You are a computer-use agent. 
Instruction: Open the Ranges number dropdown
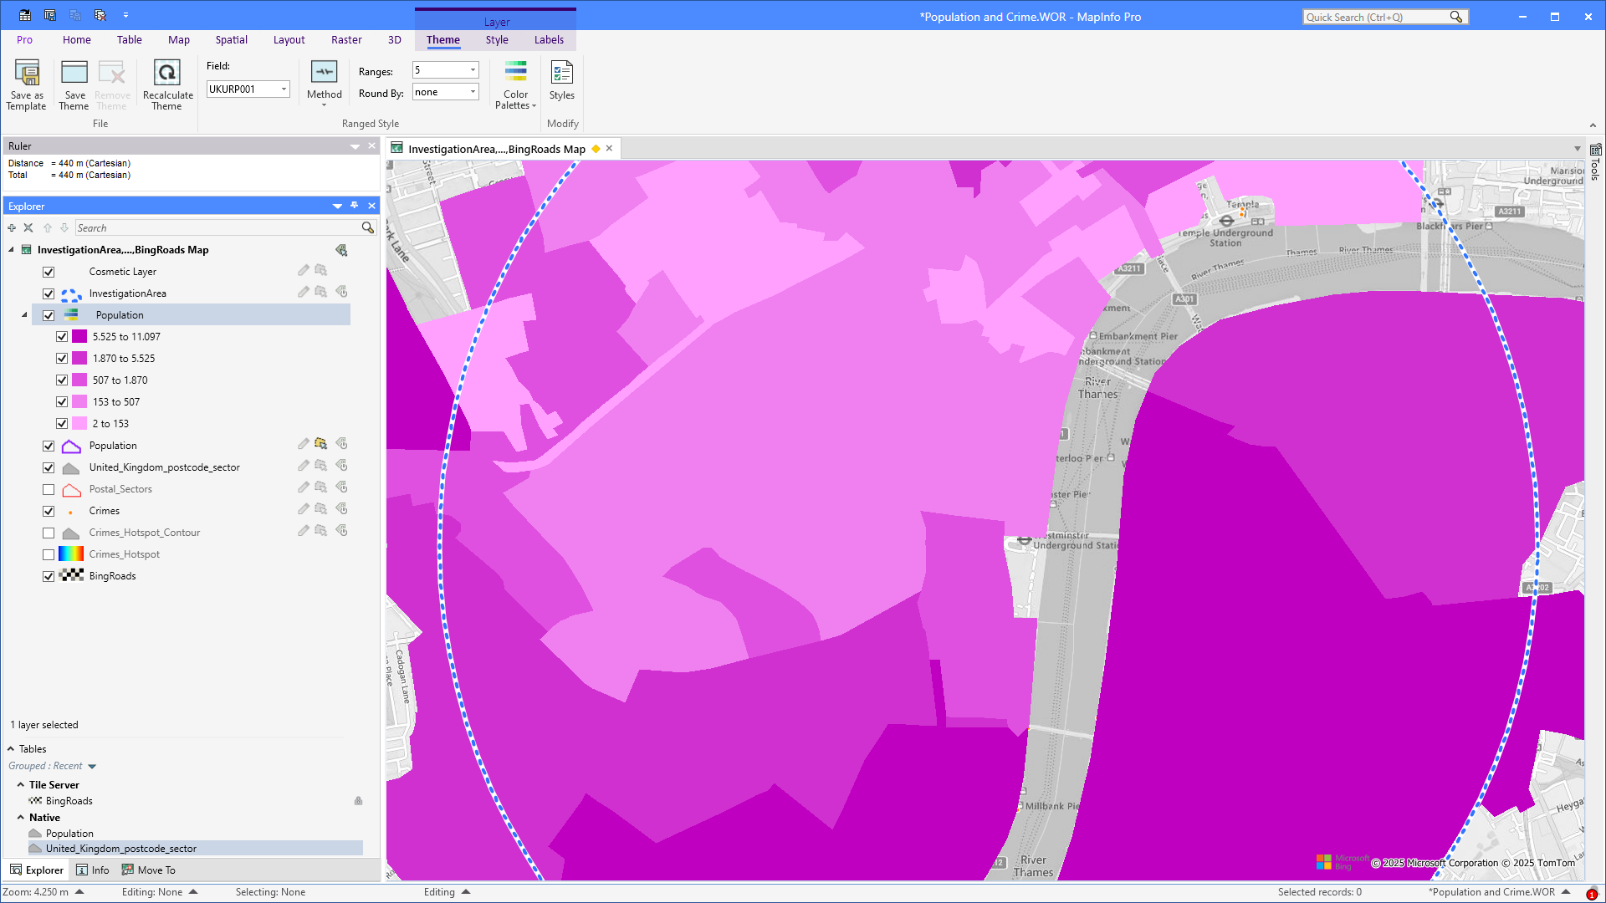(473, 70)
